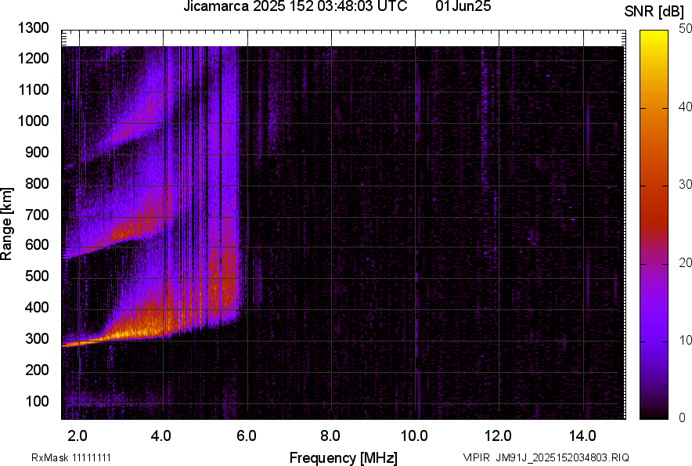
Task: Click the 'Frequency [MHz]' x-axis label
Action: [x=344, y=457]
